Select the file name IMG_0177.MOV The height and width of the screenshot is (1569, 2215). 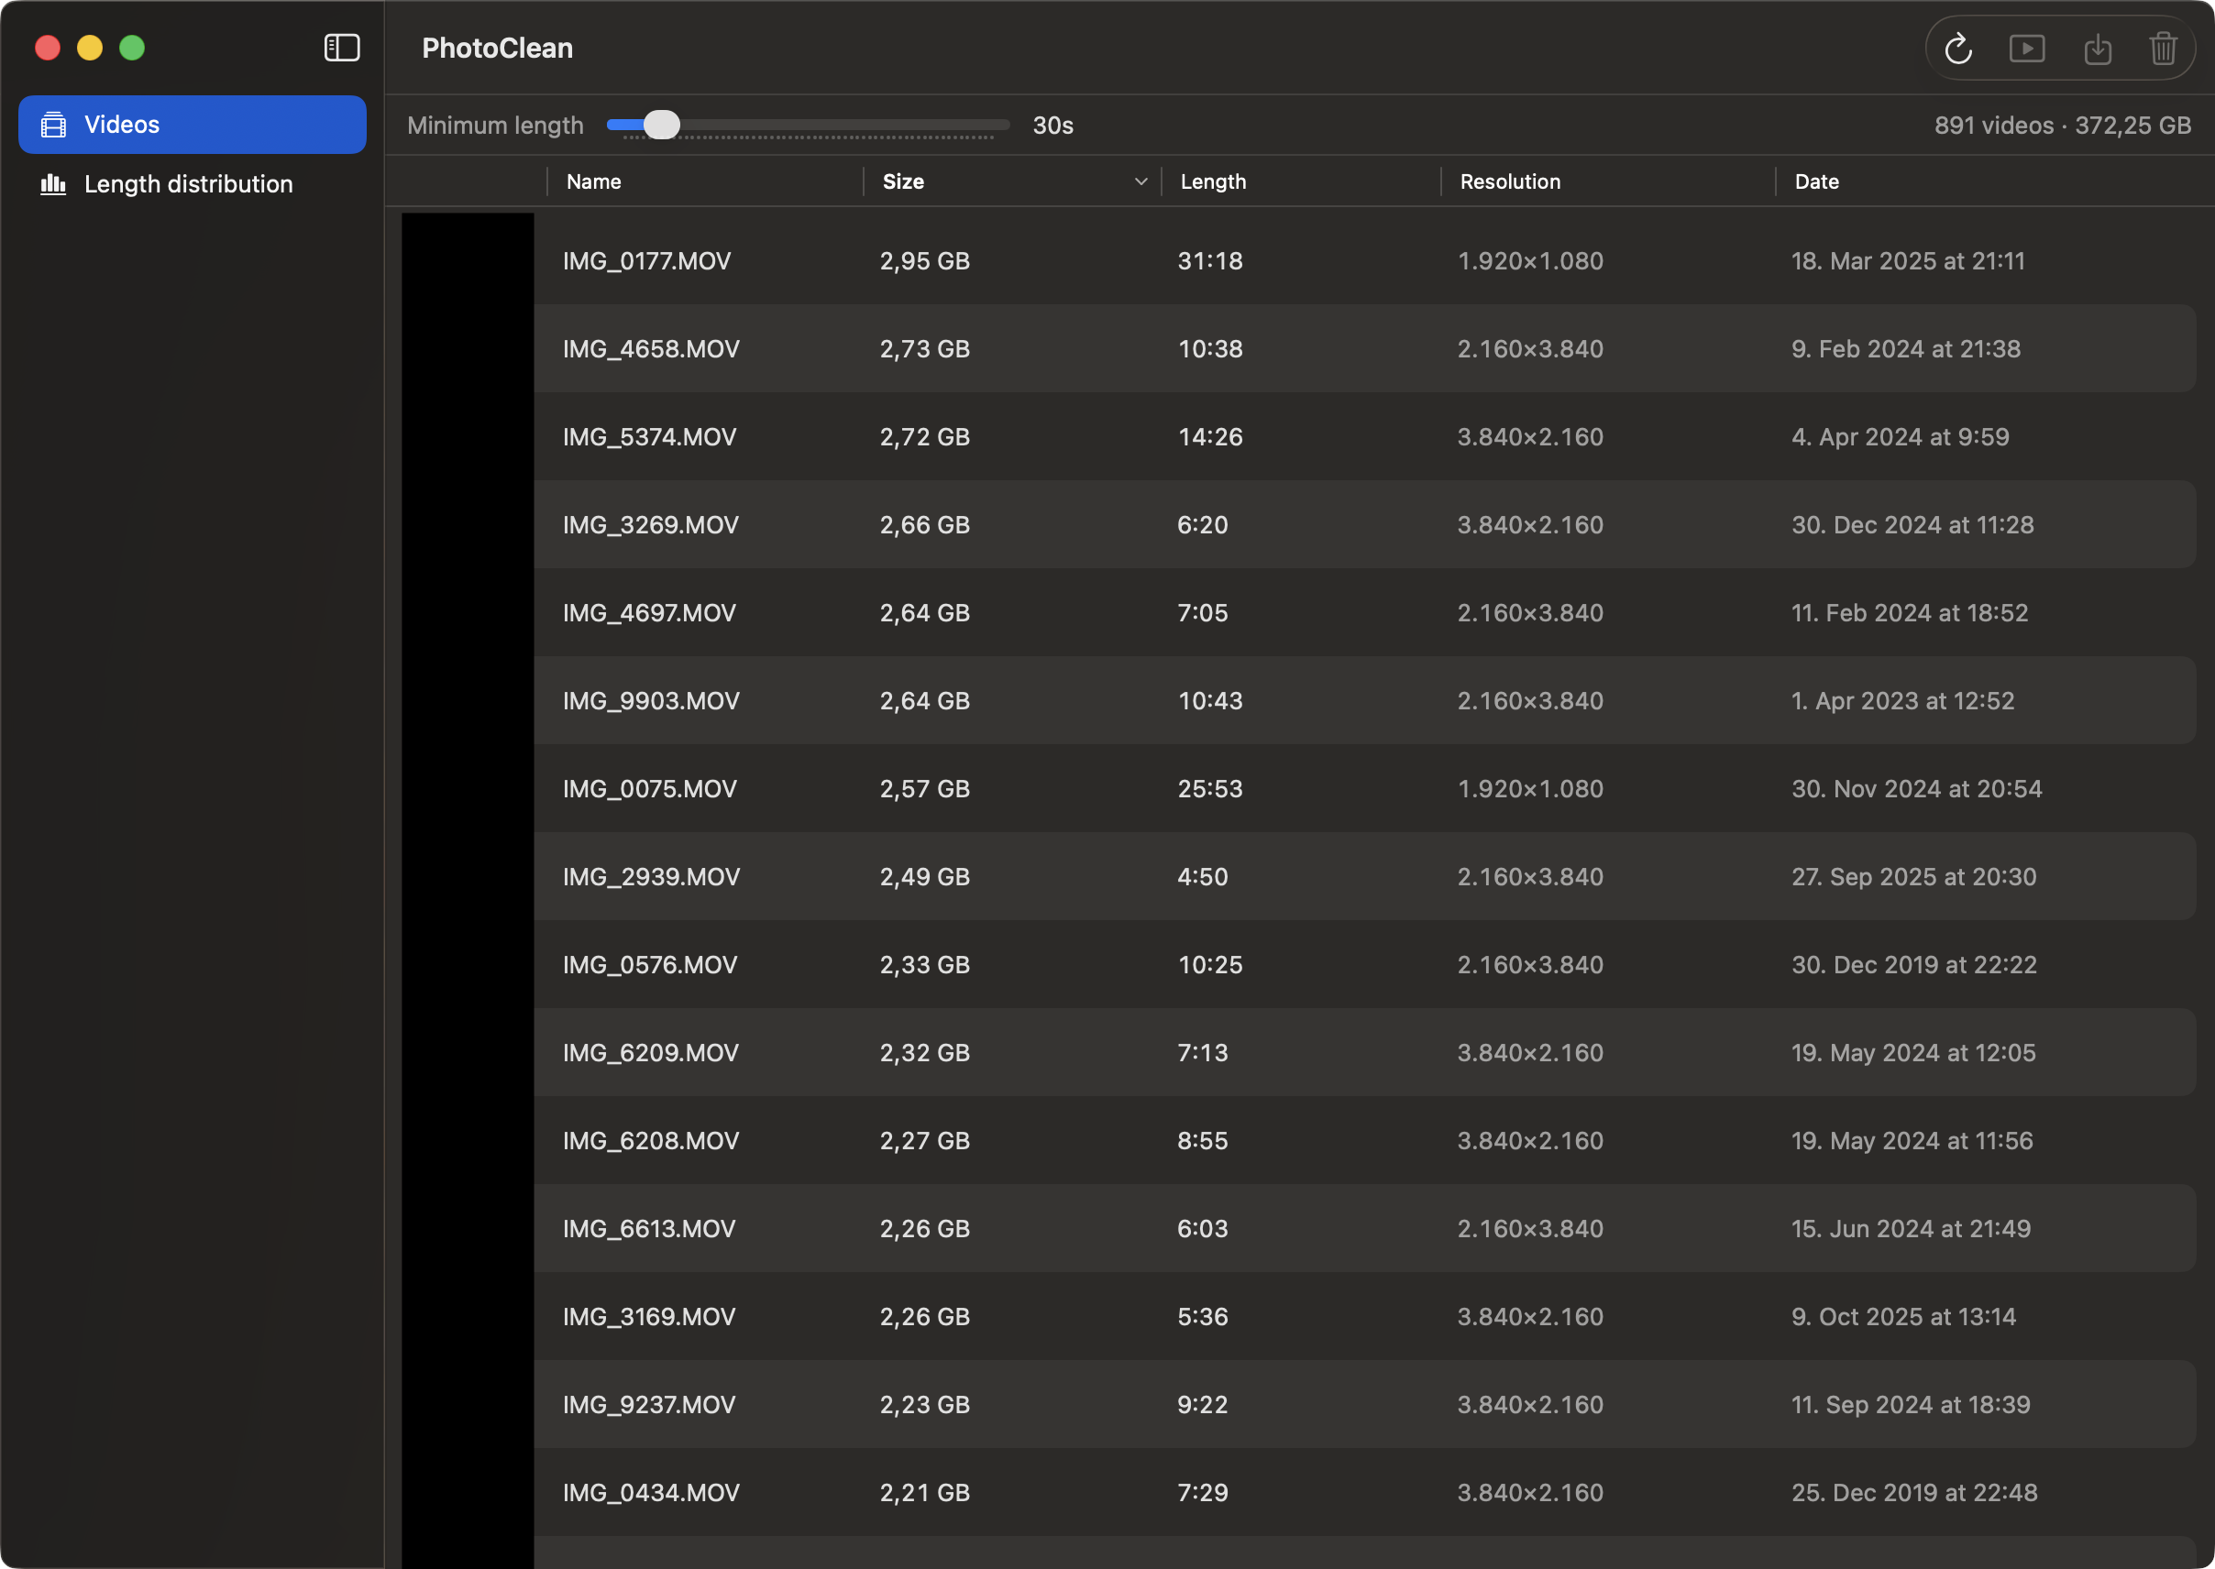[x=646, y=261]
